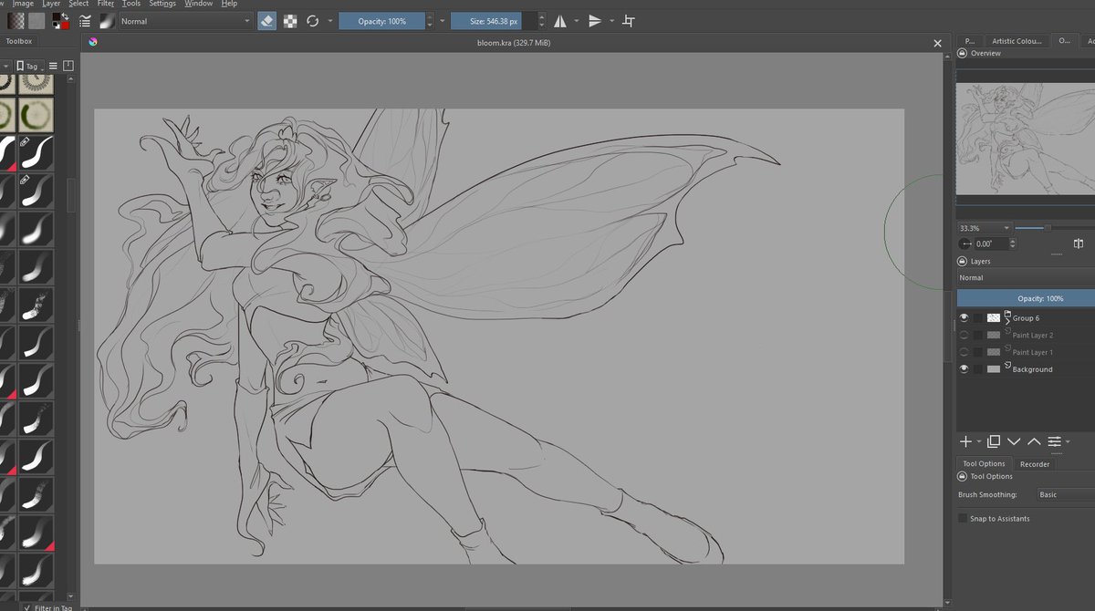This screenshot has width=1095, height=611.
Task: Show Paint Layer 1
Action: tap(965, 352)
